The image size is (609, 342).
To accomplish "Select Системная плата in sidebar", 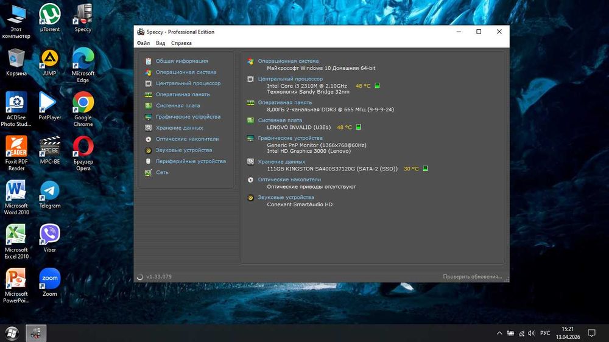I will pyautogui.click(x=178, y=106).
